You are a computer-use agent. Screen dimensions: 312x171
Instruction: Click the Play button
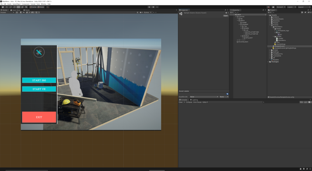(x=149, y=7)
